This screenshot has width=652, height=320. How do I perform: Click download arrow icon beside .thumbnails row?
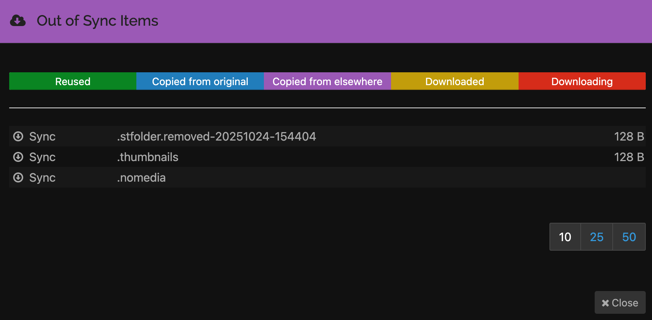pos(18,157)
